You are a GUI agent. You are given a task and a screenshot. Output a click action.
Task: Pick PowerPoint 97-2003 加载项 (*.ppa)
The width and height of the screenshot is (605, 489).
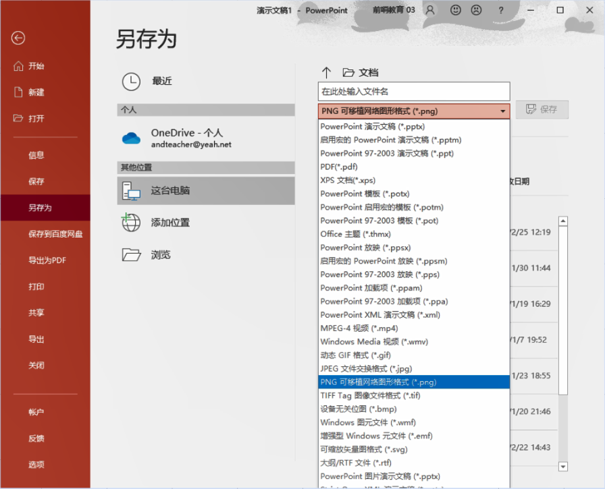click(x=414, y=301)
